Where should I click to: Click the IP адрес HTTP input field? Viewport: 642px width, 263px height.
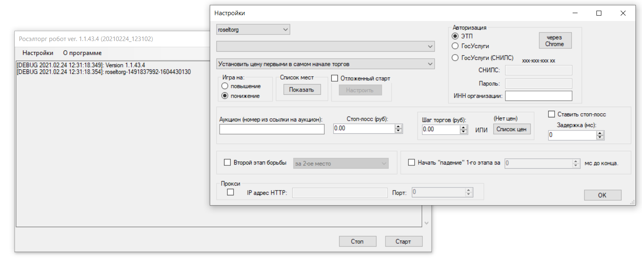pyautogui.click(x=340, y=192)
